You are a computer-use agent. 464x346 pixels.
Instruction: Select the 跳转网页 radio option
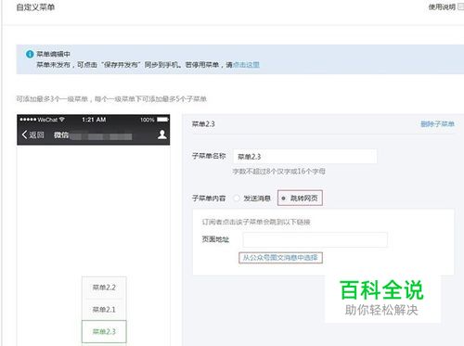[283, 199]
